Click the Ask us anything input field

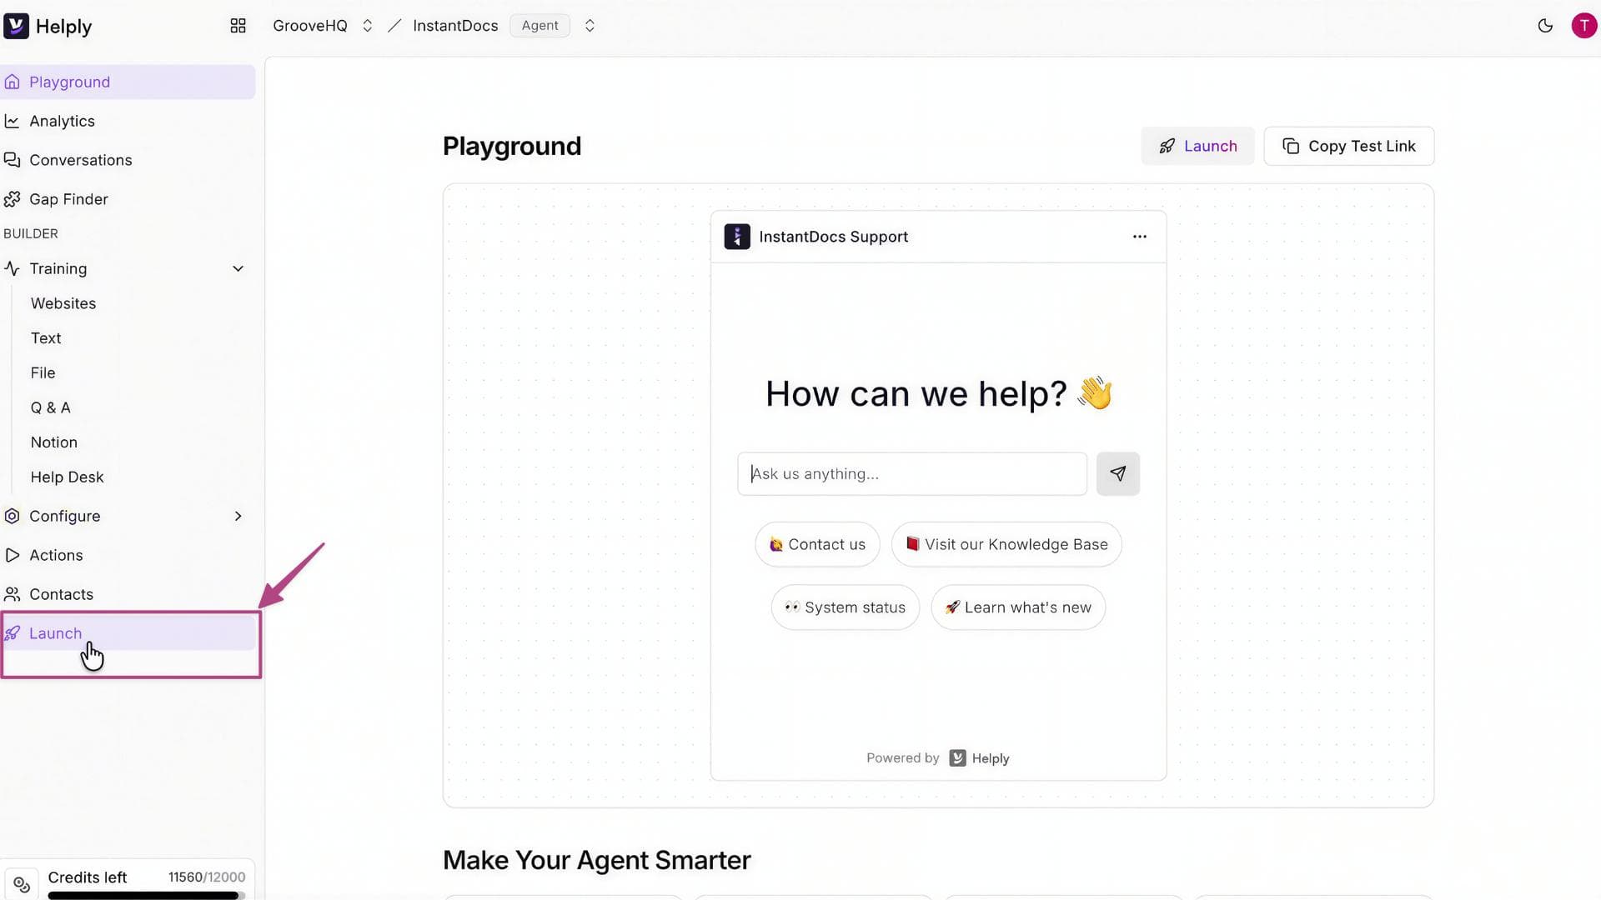(x=911, y=473)
